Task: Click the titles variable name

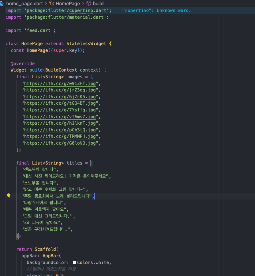Action: pos(74,163)
